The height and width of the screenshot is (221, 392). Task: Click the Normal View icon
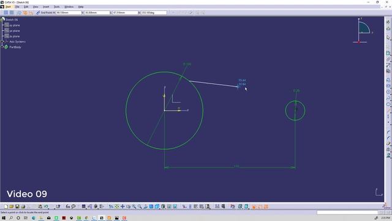click(x=146, y=207)
